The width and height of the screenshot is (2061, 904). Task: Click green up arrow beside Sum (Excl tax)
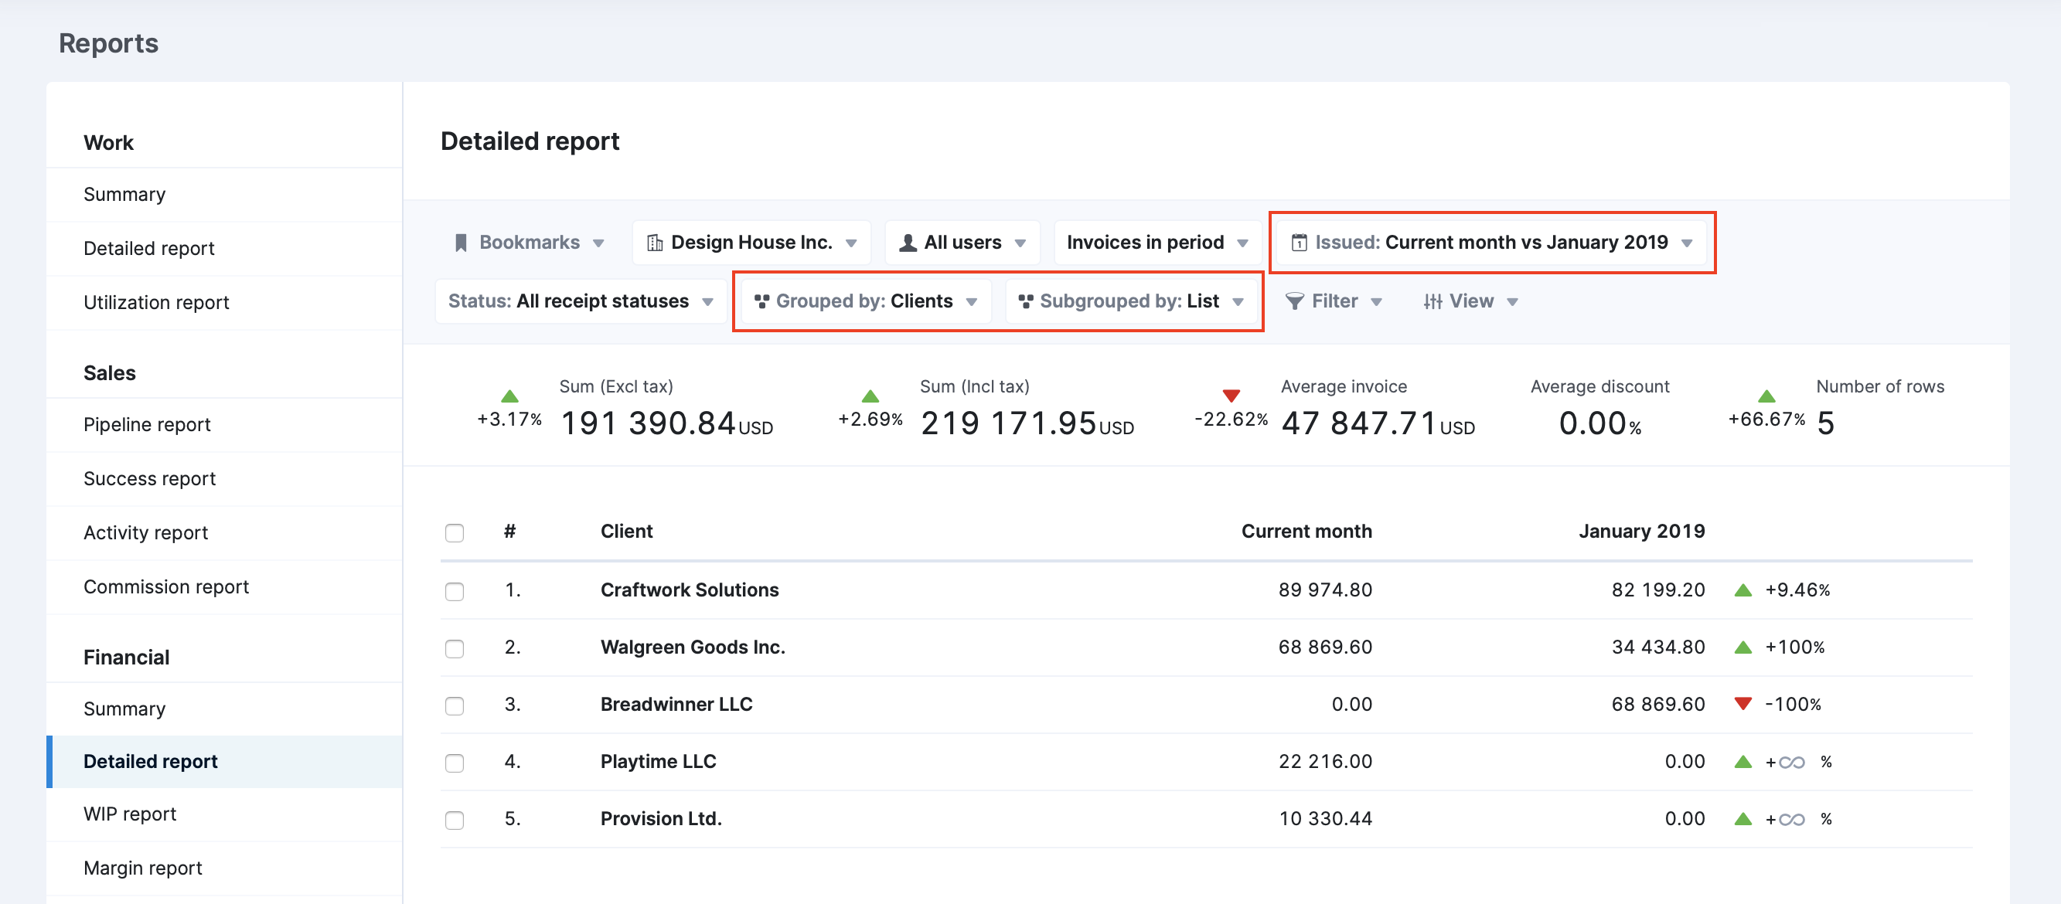[x=509, y=396]
